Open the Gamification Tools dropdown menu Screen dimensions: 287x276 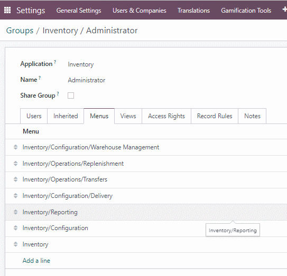(x=246, y=11)
